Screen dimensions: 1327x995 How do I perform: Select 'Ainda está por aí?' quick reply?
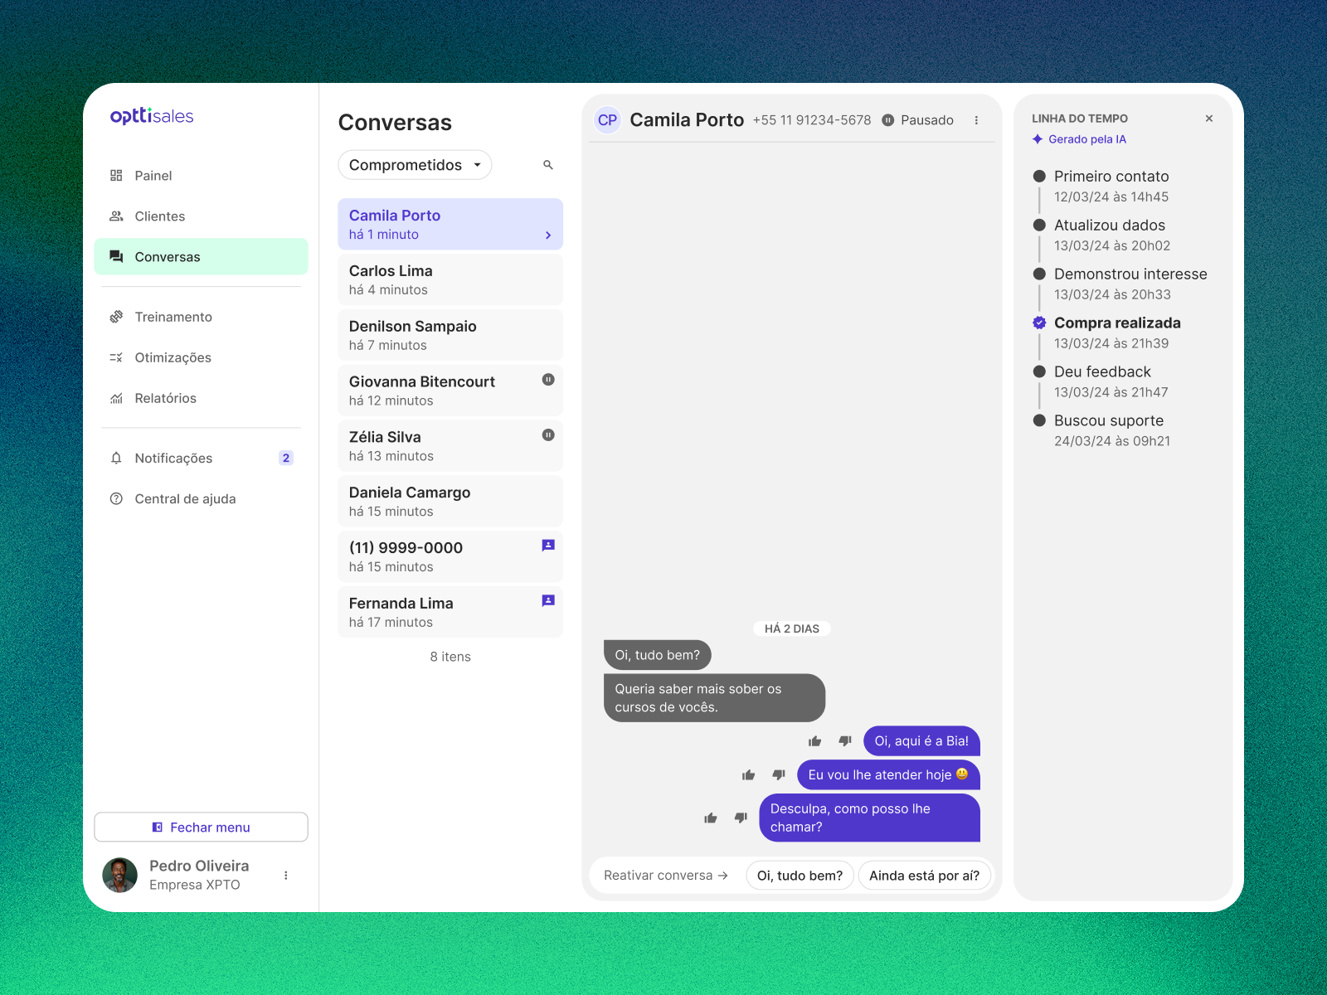pos(924,876)
